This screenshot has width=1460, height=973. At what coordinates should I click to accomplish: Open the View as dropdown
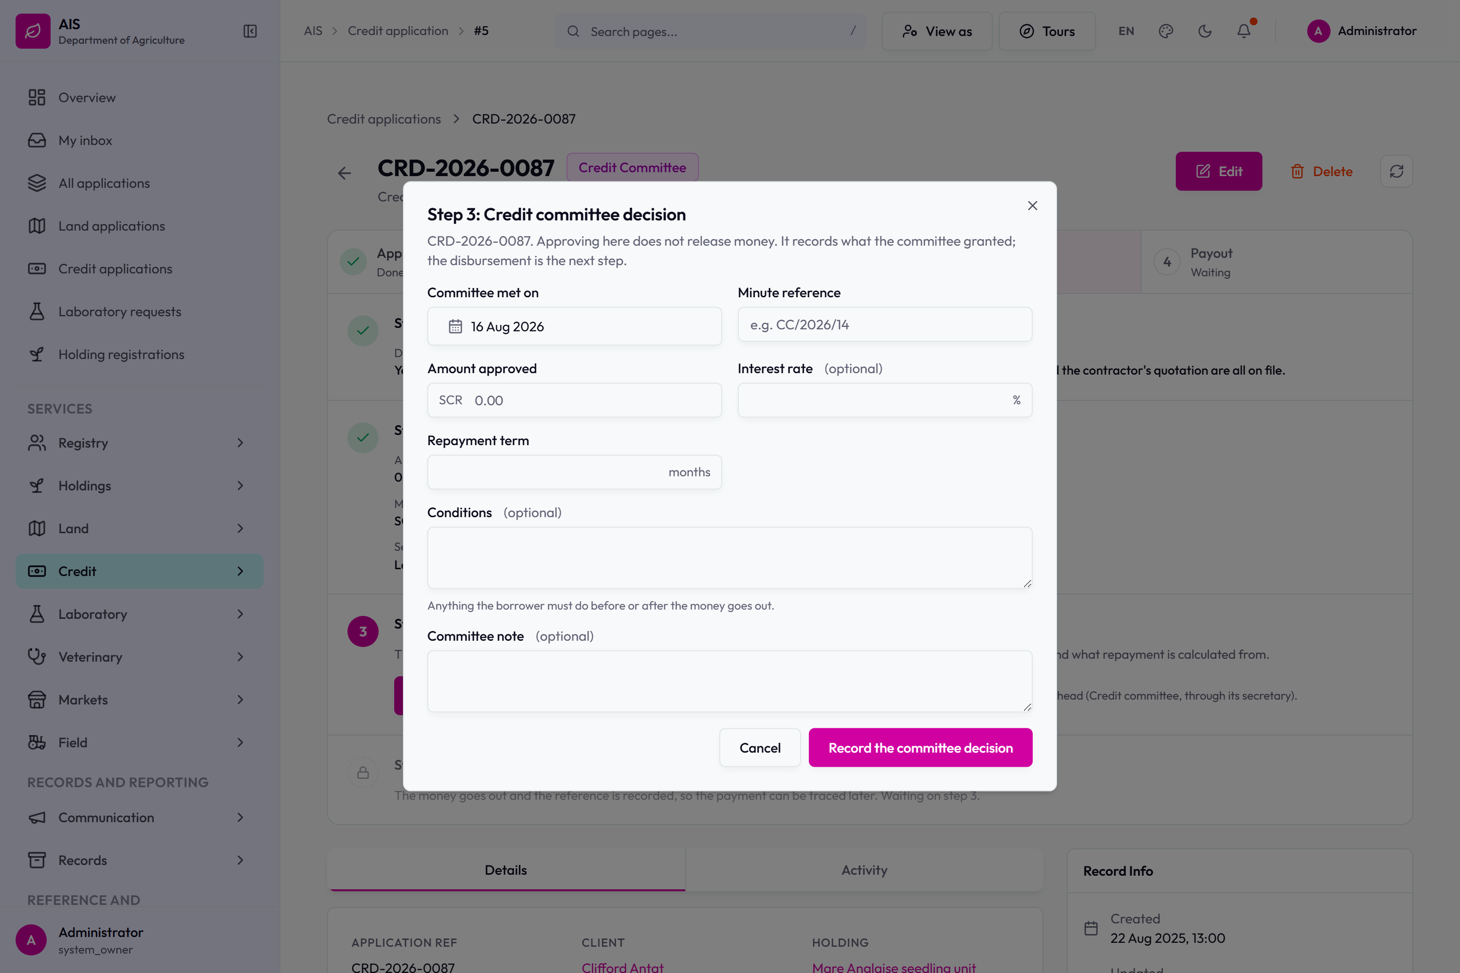937,31
